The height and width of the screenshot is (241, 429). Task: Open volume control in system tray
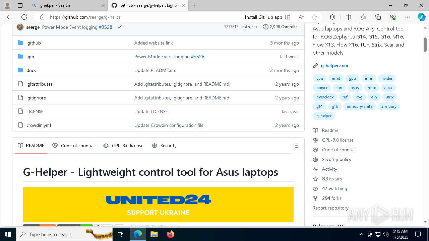[x=386, y=234]
